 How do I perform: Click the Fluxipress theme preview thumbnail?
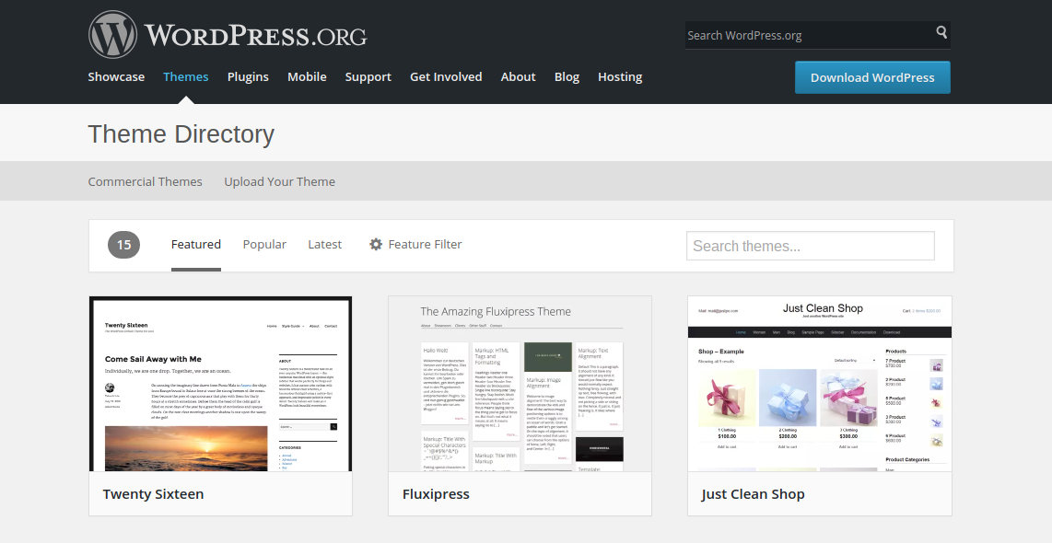point(520,384)
